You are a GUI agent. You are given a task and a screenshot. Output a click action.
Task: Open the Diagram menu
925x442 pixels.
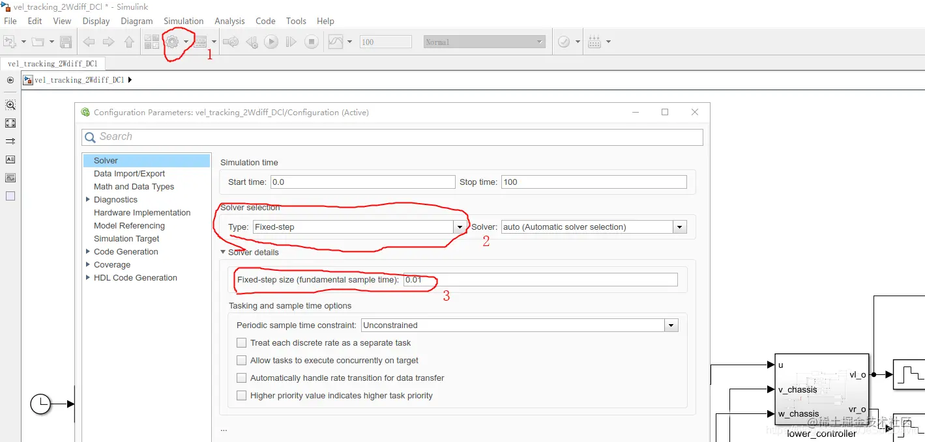coord(136,21)
